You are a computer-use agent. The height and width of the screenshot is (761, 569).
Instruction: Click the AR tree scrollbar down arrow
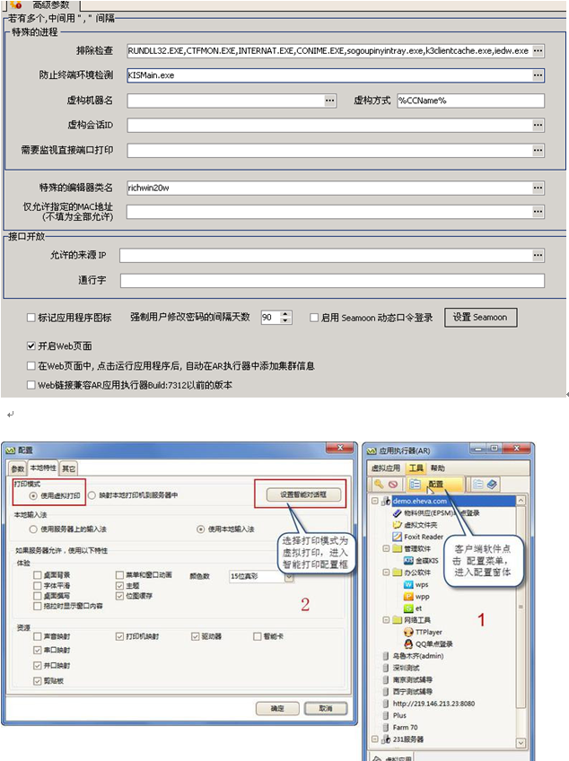click(x=521, y=742)
